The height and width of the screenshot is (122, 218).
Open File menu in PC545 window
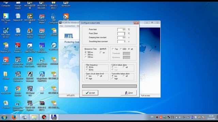[61, 26]
